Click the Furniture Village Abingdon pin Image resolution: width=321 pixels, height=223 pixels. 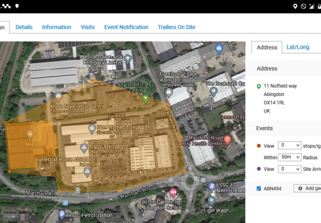[169, 93]
